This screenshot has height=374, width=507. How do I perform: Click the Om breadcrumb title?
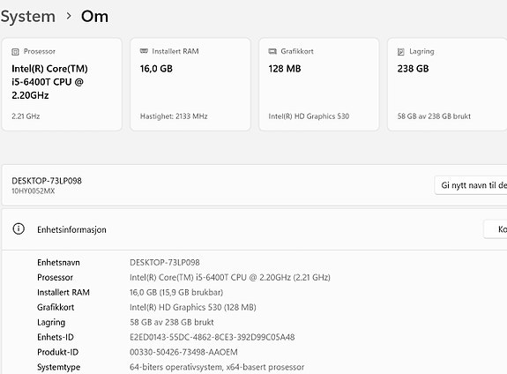pyautogui.click(x=94, y=17)
